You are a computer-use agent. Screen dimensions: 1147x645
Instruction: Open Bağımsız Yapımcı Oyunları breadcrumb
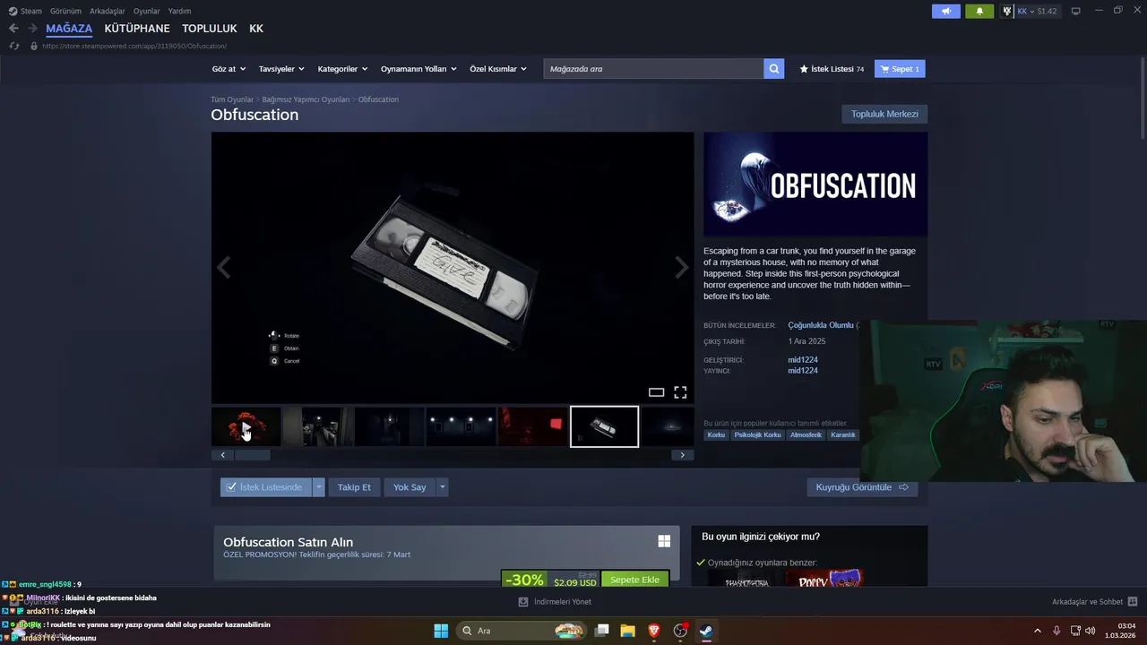point(306,99)
